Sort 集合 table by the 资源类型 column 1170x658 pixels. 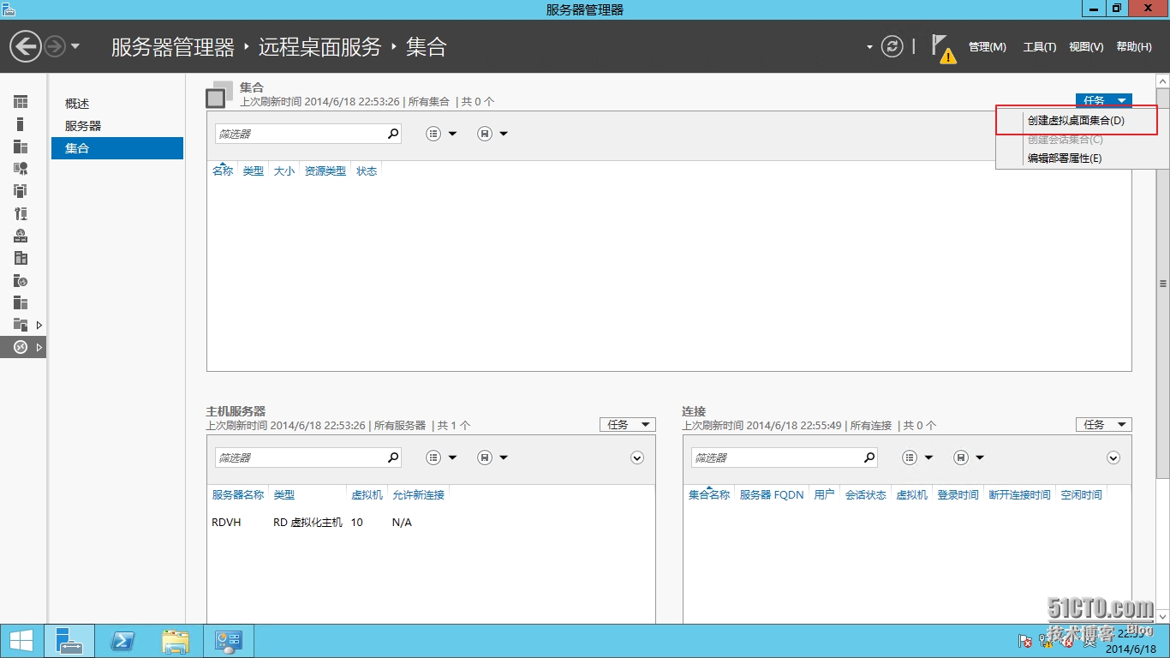pyautogui.click(x=325, y=170)
